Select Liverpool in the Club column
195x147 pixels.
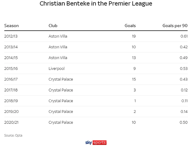[x=56, y=69]
